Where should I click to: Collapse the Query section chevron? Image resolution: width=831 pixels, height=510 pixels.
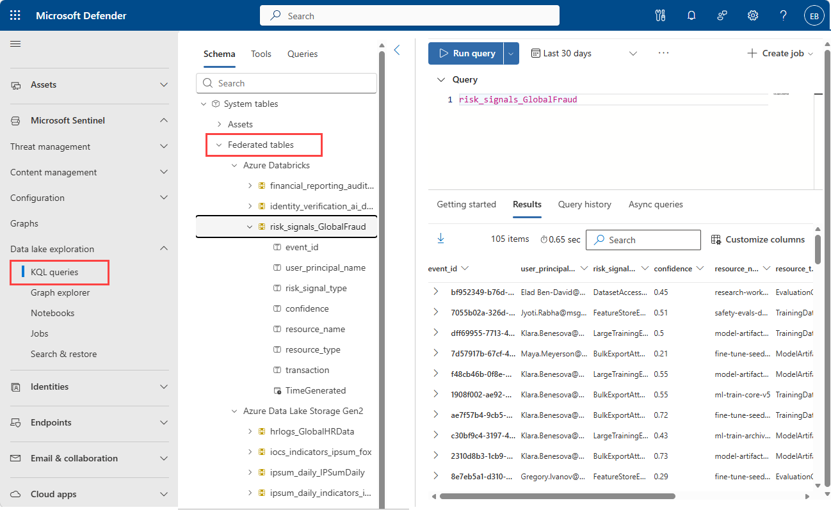pyautogui.click(x=440, y=80)
